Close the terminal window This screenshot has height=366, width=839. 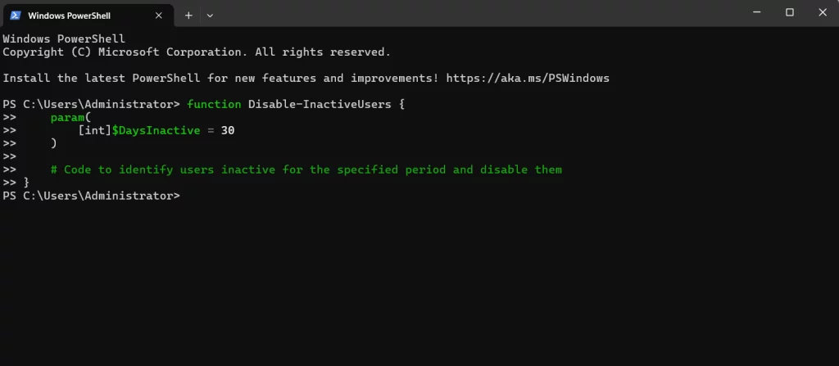820,12
